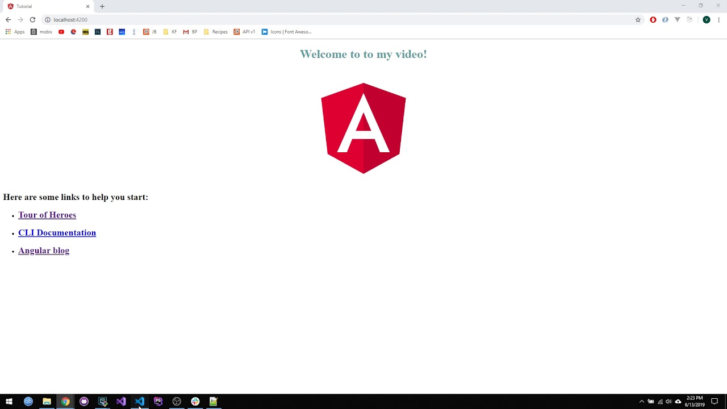Open the Vue devtools extension

[x=677, y=20]
